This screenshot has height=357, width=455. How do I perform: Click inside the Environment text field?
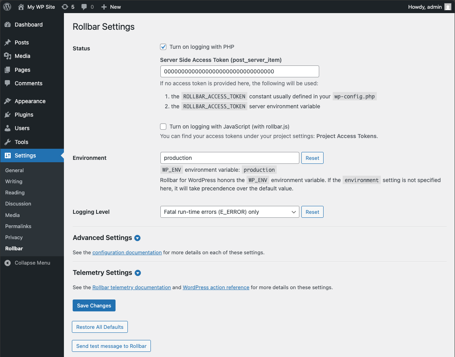(229, 158)
